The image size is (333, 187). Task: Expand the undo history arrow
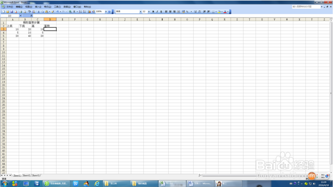tap(60, 12)
